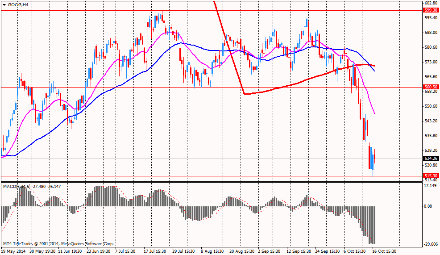Click the MACD(5,34,5) indicator label

click(17, 186)
